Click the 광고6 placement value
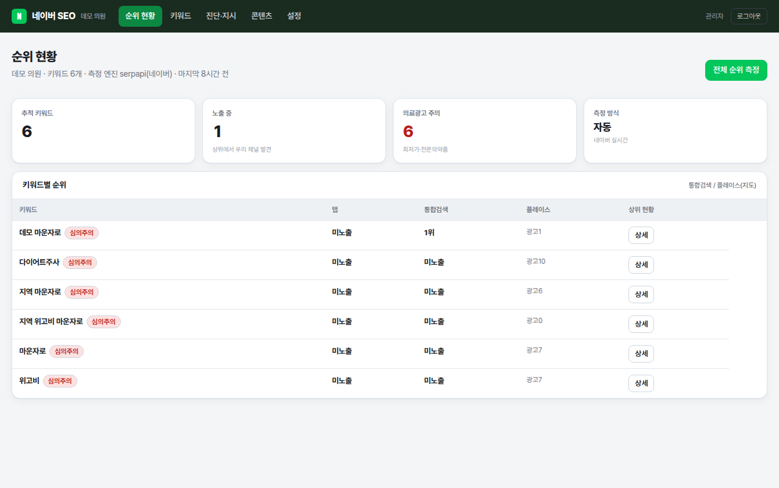 [x=534, y=291]
